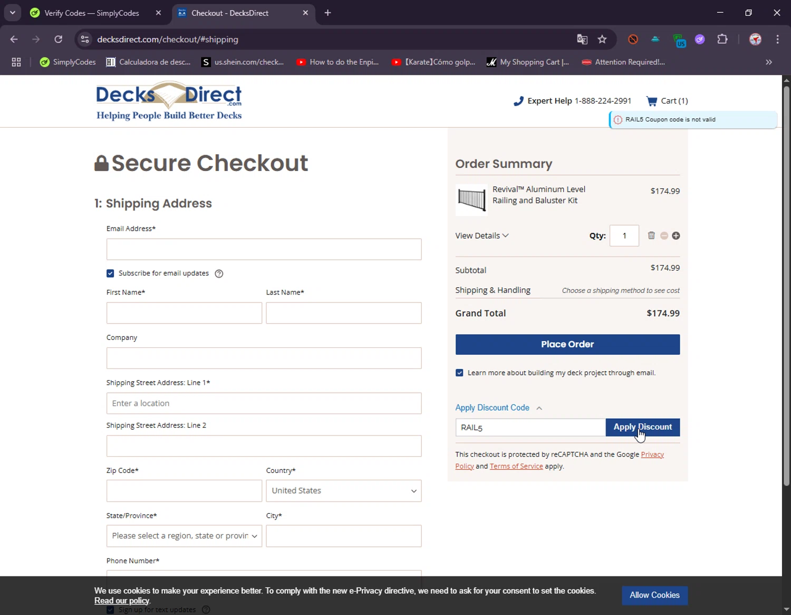Open us.shein.com/check... bookmark
Viewport: 791px width, 615px height.
[243, 62]
